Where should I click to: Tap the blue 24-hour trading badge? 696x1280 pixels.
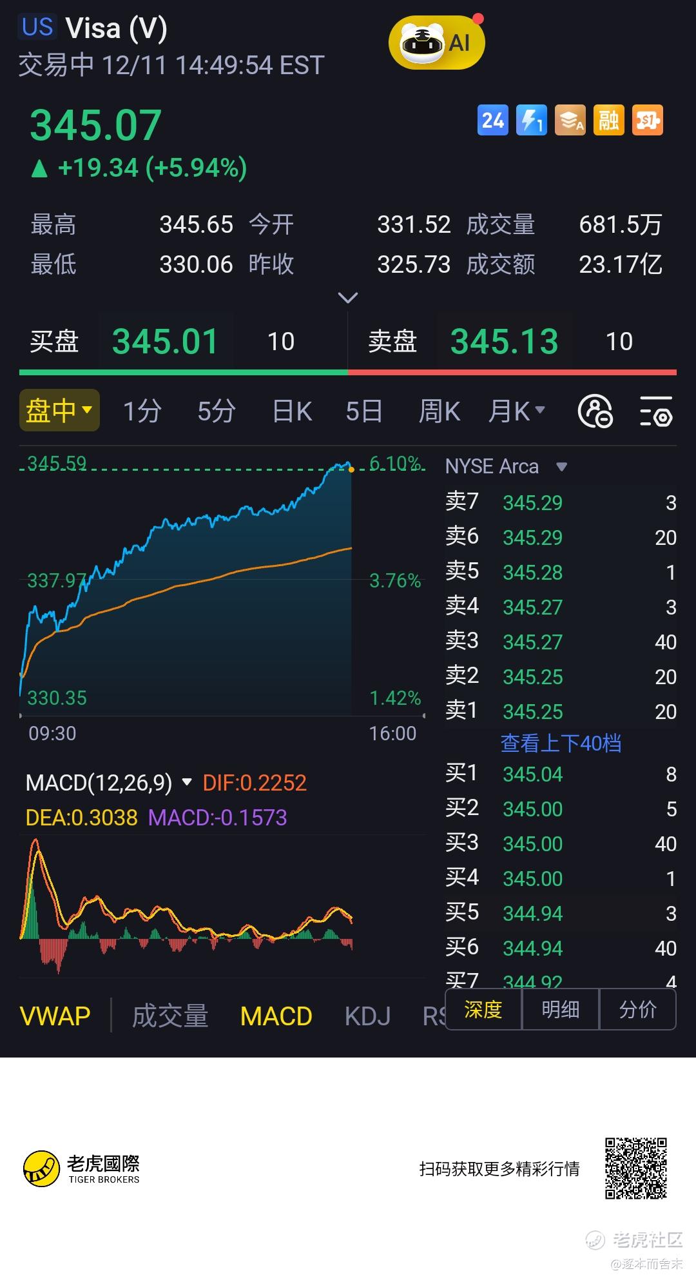(493, 121)
